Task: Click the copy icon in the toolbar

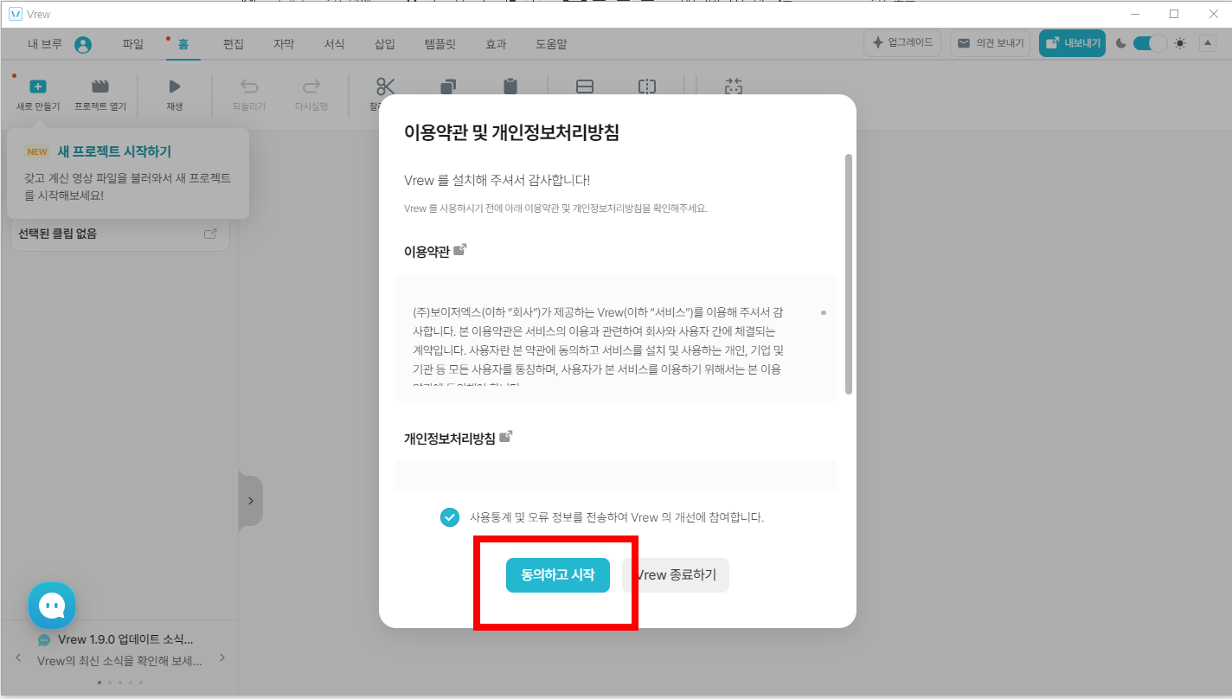Action: coord(448,87)
